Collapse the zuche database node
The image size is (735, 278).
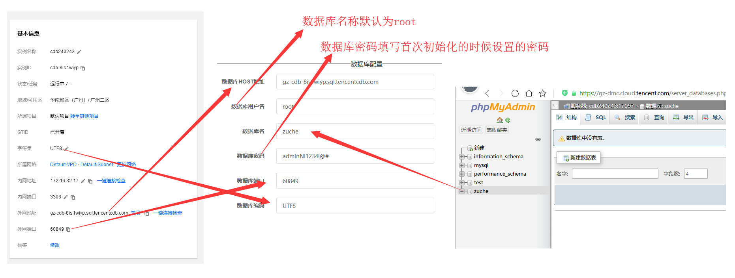(x=461, y=191)
